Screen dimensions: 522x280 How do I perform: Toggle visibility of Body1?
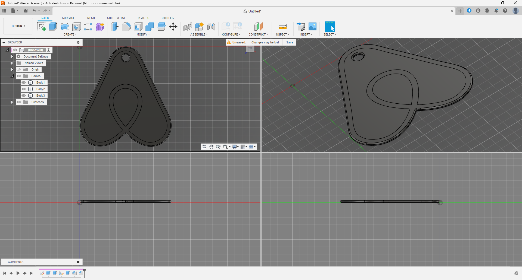[x=24, y=82]
